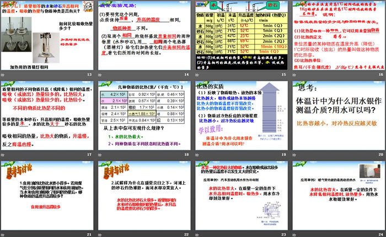Viewport: 386px width, 237px height.
Task: Click the animation star icon under slide 18
Action: click(x=100, y=155)
